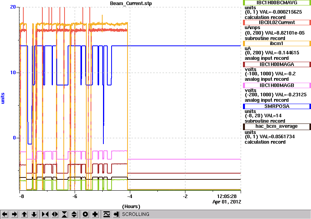Screen dimensions: 311x219
Task: Click the arrow-to-bar scroll mode icon
Action: click(116, 214)
